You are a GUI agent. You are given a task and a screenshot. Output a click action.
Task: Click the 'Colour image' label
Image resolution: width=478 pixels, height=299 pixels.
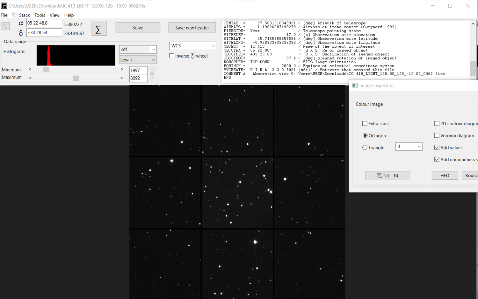369,104
